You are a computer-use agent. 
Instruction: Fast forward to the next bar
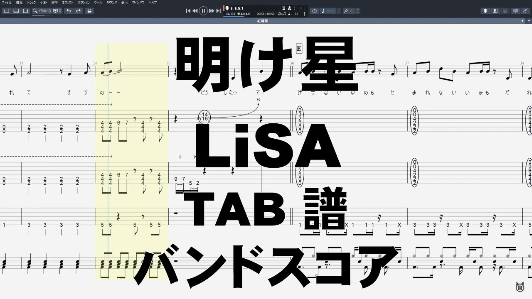click(x=212, y=11)
